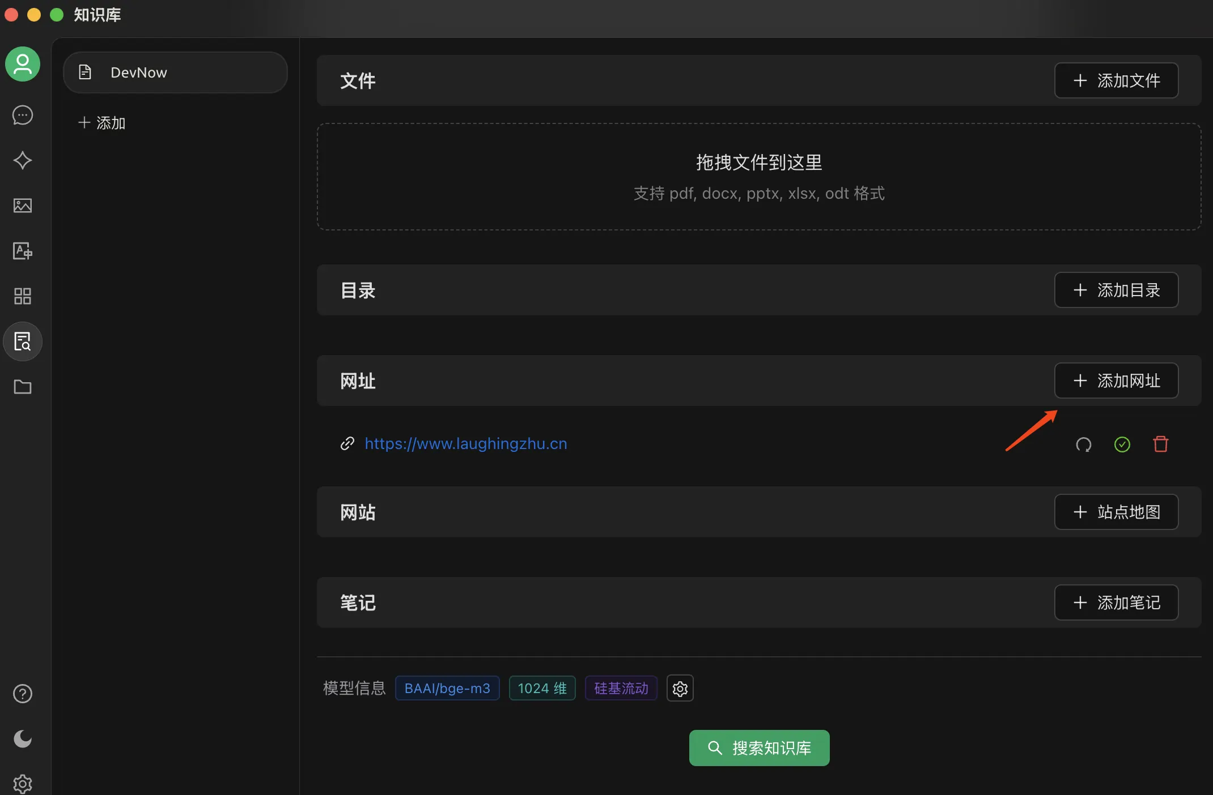Open the agents sparkle icon in sidebar
Screen dimensions: 1213x795
click(23, 160)
